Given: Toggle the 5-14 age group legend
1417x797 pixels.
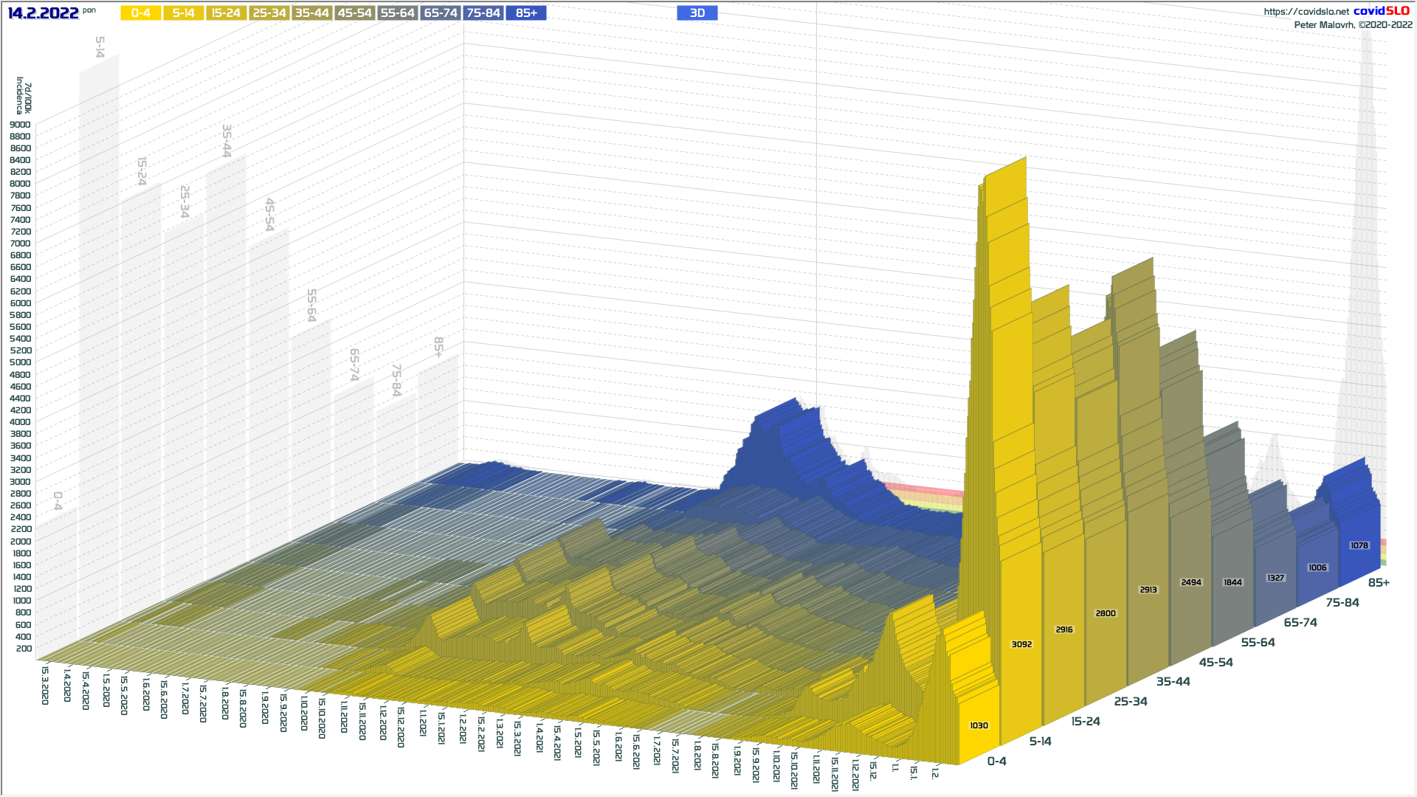Looking at the screenshot, I should [x=183, y=13].
